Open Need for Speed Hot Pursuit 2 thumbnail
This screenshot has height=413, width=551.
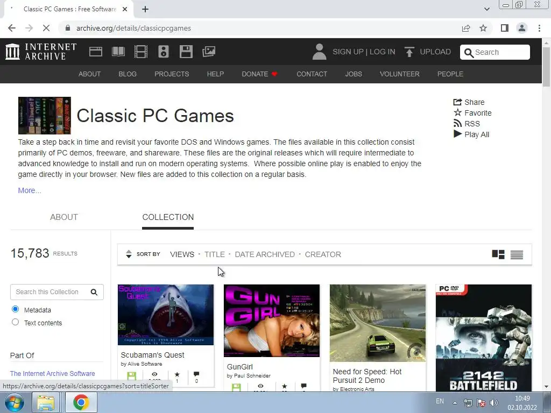pyautogui.click(x=378, y=323)
